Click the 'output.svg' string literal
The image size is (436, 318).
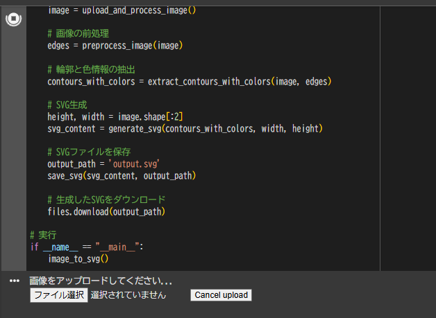coord(134,164)
